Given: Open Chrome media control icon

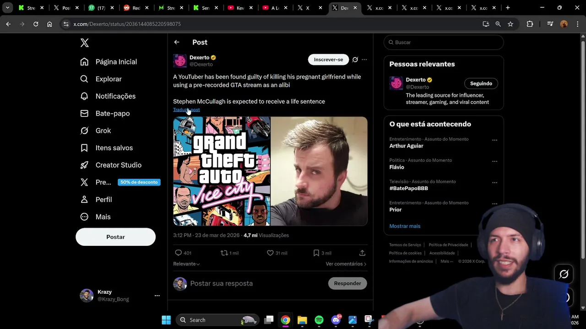Looking at the screenshot, I should [550, 24].
